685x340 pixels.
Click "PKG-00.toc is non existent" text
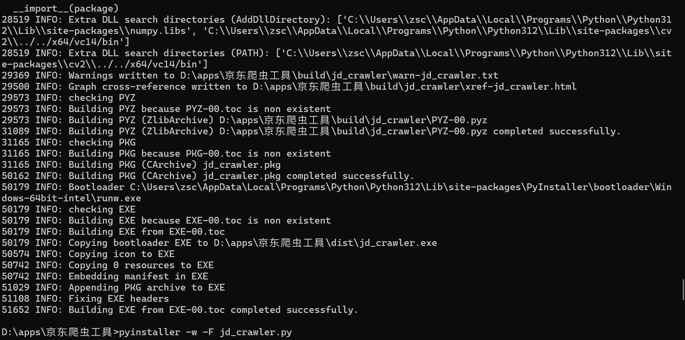click(258, 153)
